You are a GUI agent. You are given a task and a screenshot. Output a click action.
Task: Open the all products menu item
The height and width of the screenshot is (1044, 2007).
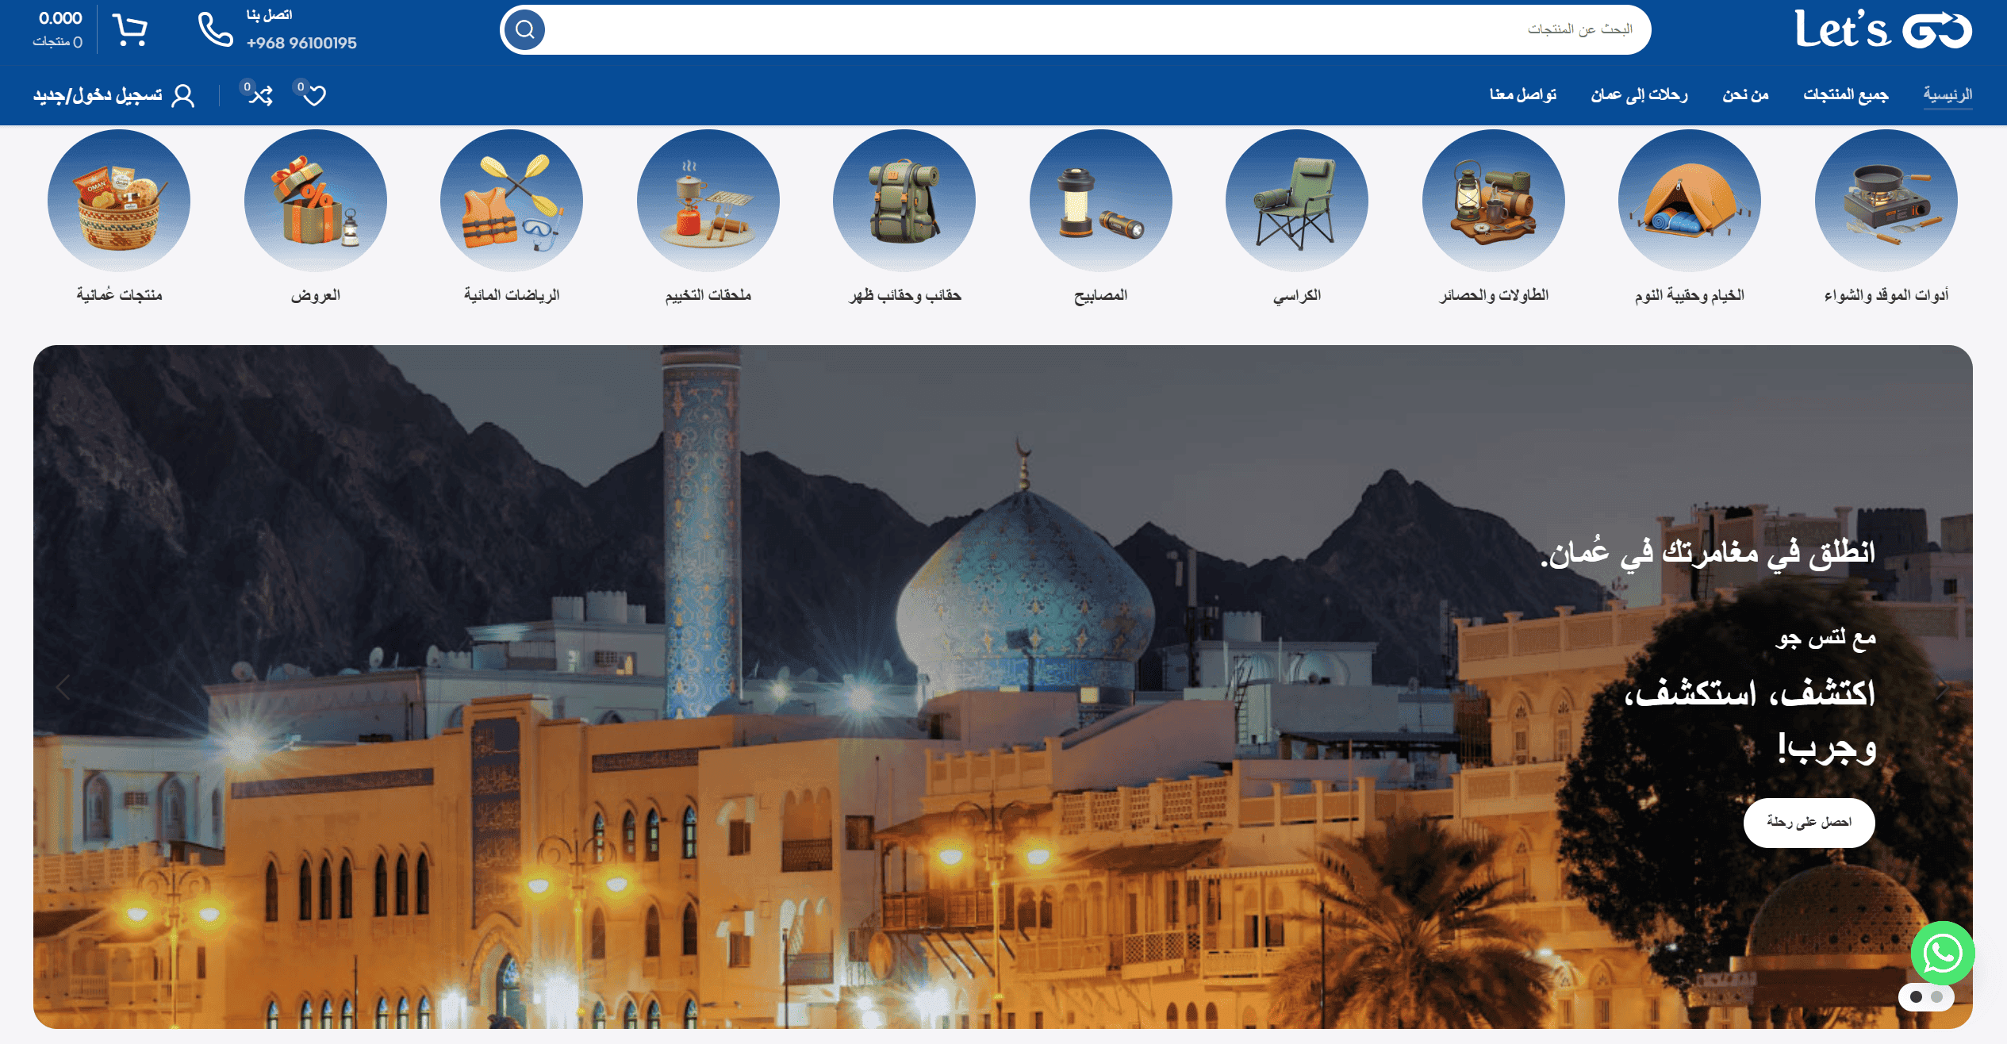point(1845,95)
